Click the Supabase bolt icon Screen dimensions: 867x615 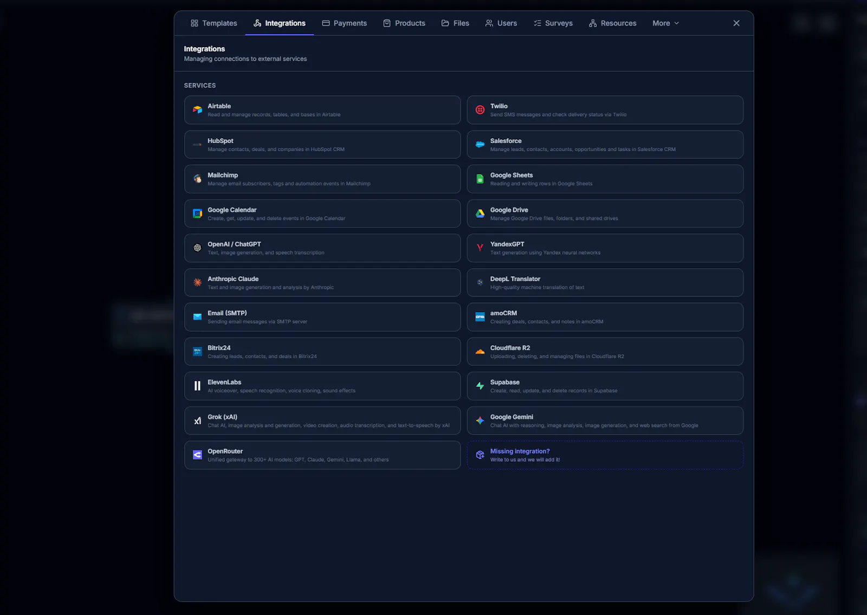(480, 386)
